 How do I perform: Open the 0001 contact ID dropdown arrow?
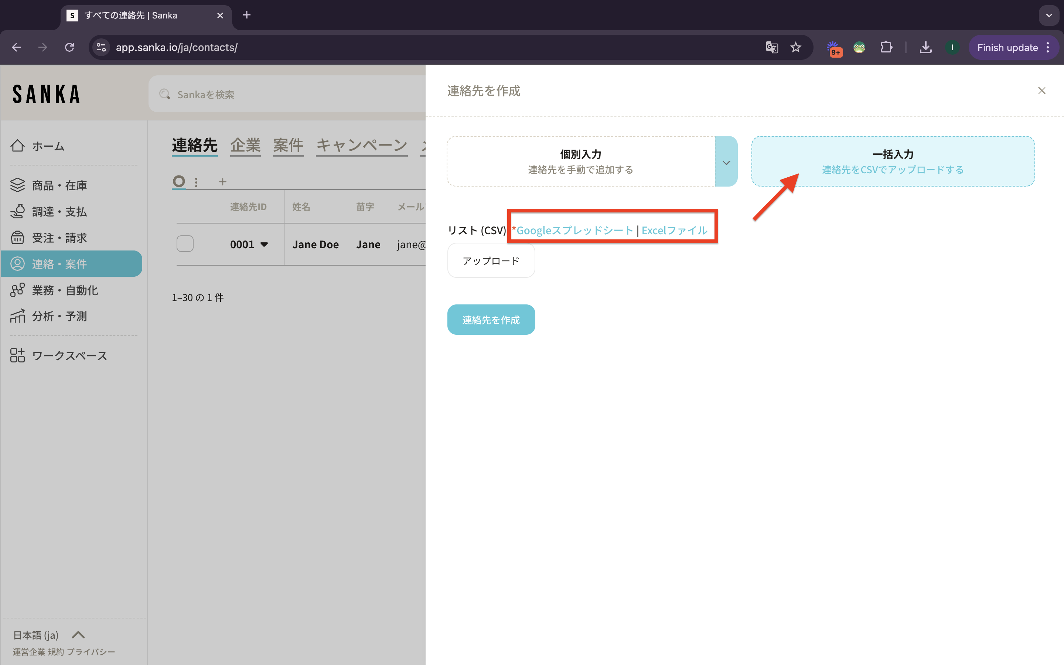(x=264, y=245)
